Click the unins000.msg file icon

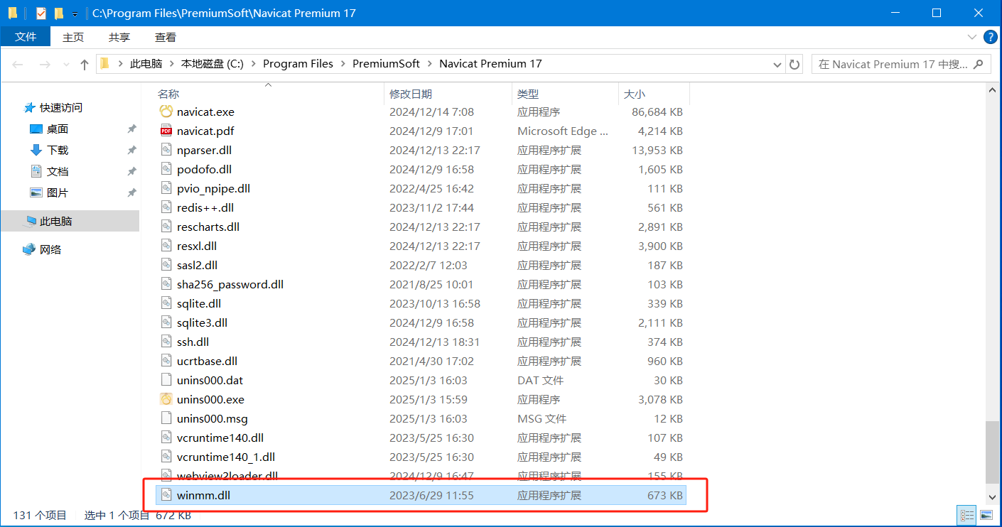(166, 418)
